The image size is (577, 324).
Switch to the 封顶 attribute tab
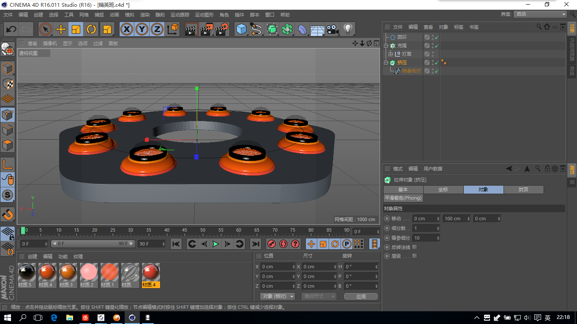[x=523, y=189]
